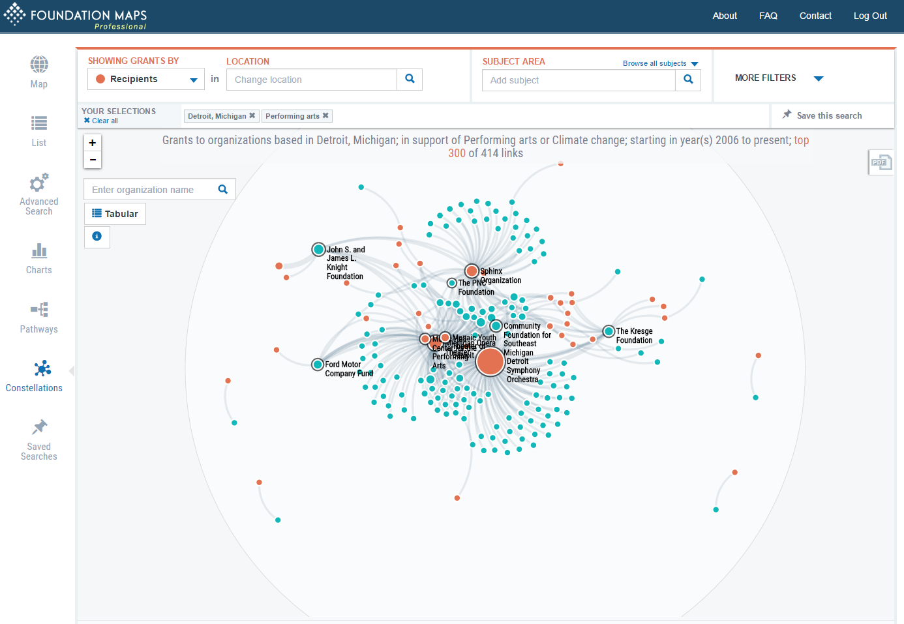This screenshot has width=904, height=624.
Task: Collapse the sidebar panel arrow
Action: click(72, 371)
